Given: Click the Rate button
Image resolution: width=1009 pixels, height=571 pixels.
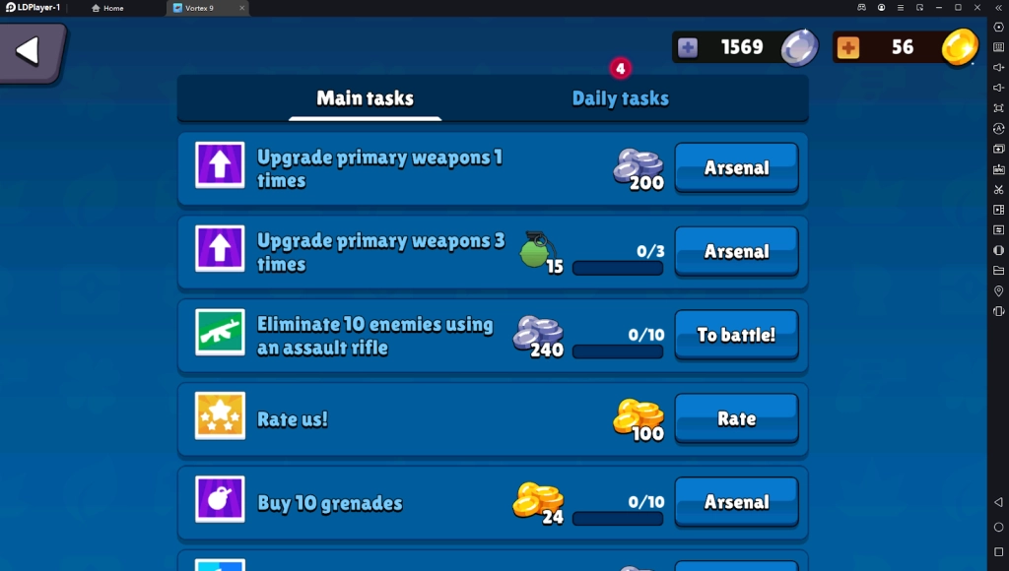Looking at the screenshot, I should [737, 418].
